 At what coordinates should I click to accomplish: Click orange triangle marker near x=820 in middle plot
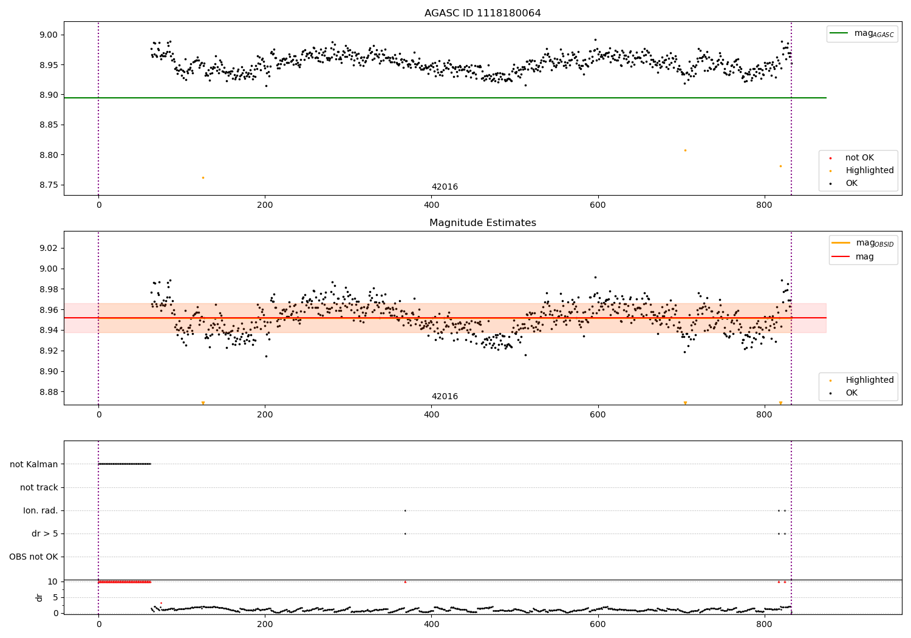(780, 403)
